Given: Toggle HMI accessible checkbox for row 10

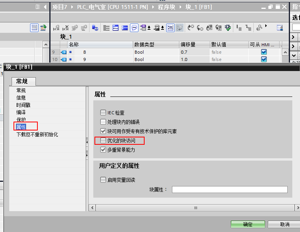Looking at the screenshot, I should point(264,59).
